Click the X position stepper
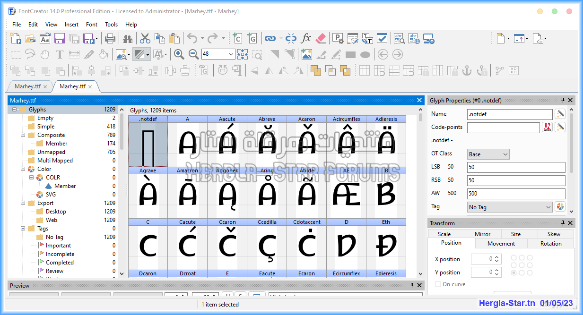Image resolution: width=583 pixels, height=315 pixels. pos(497,259)
